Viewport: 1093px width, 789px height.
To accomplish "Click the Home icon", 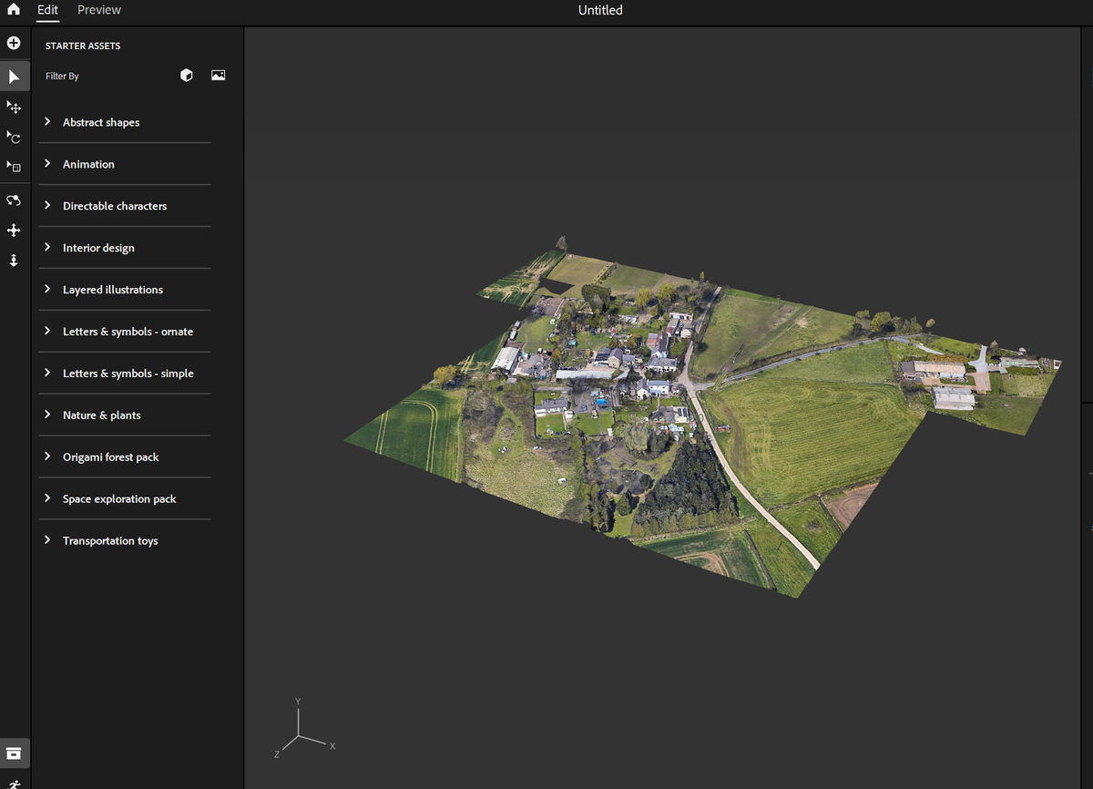I will [14, 10].
